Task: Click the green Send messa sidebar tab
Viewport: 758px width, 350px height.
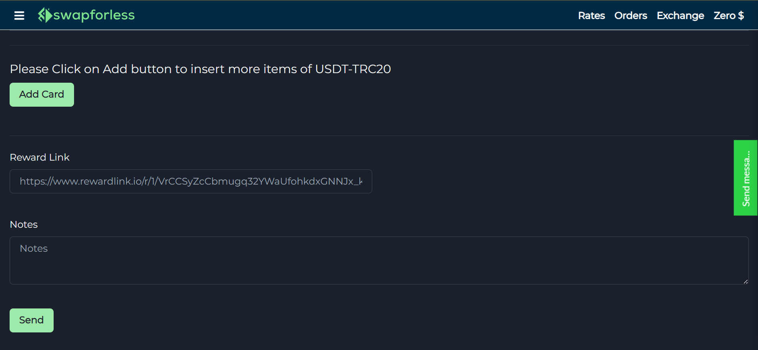Action: pos(745,177)
